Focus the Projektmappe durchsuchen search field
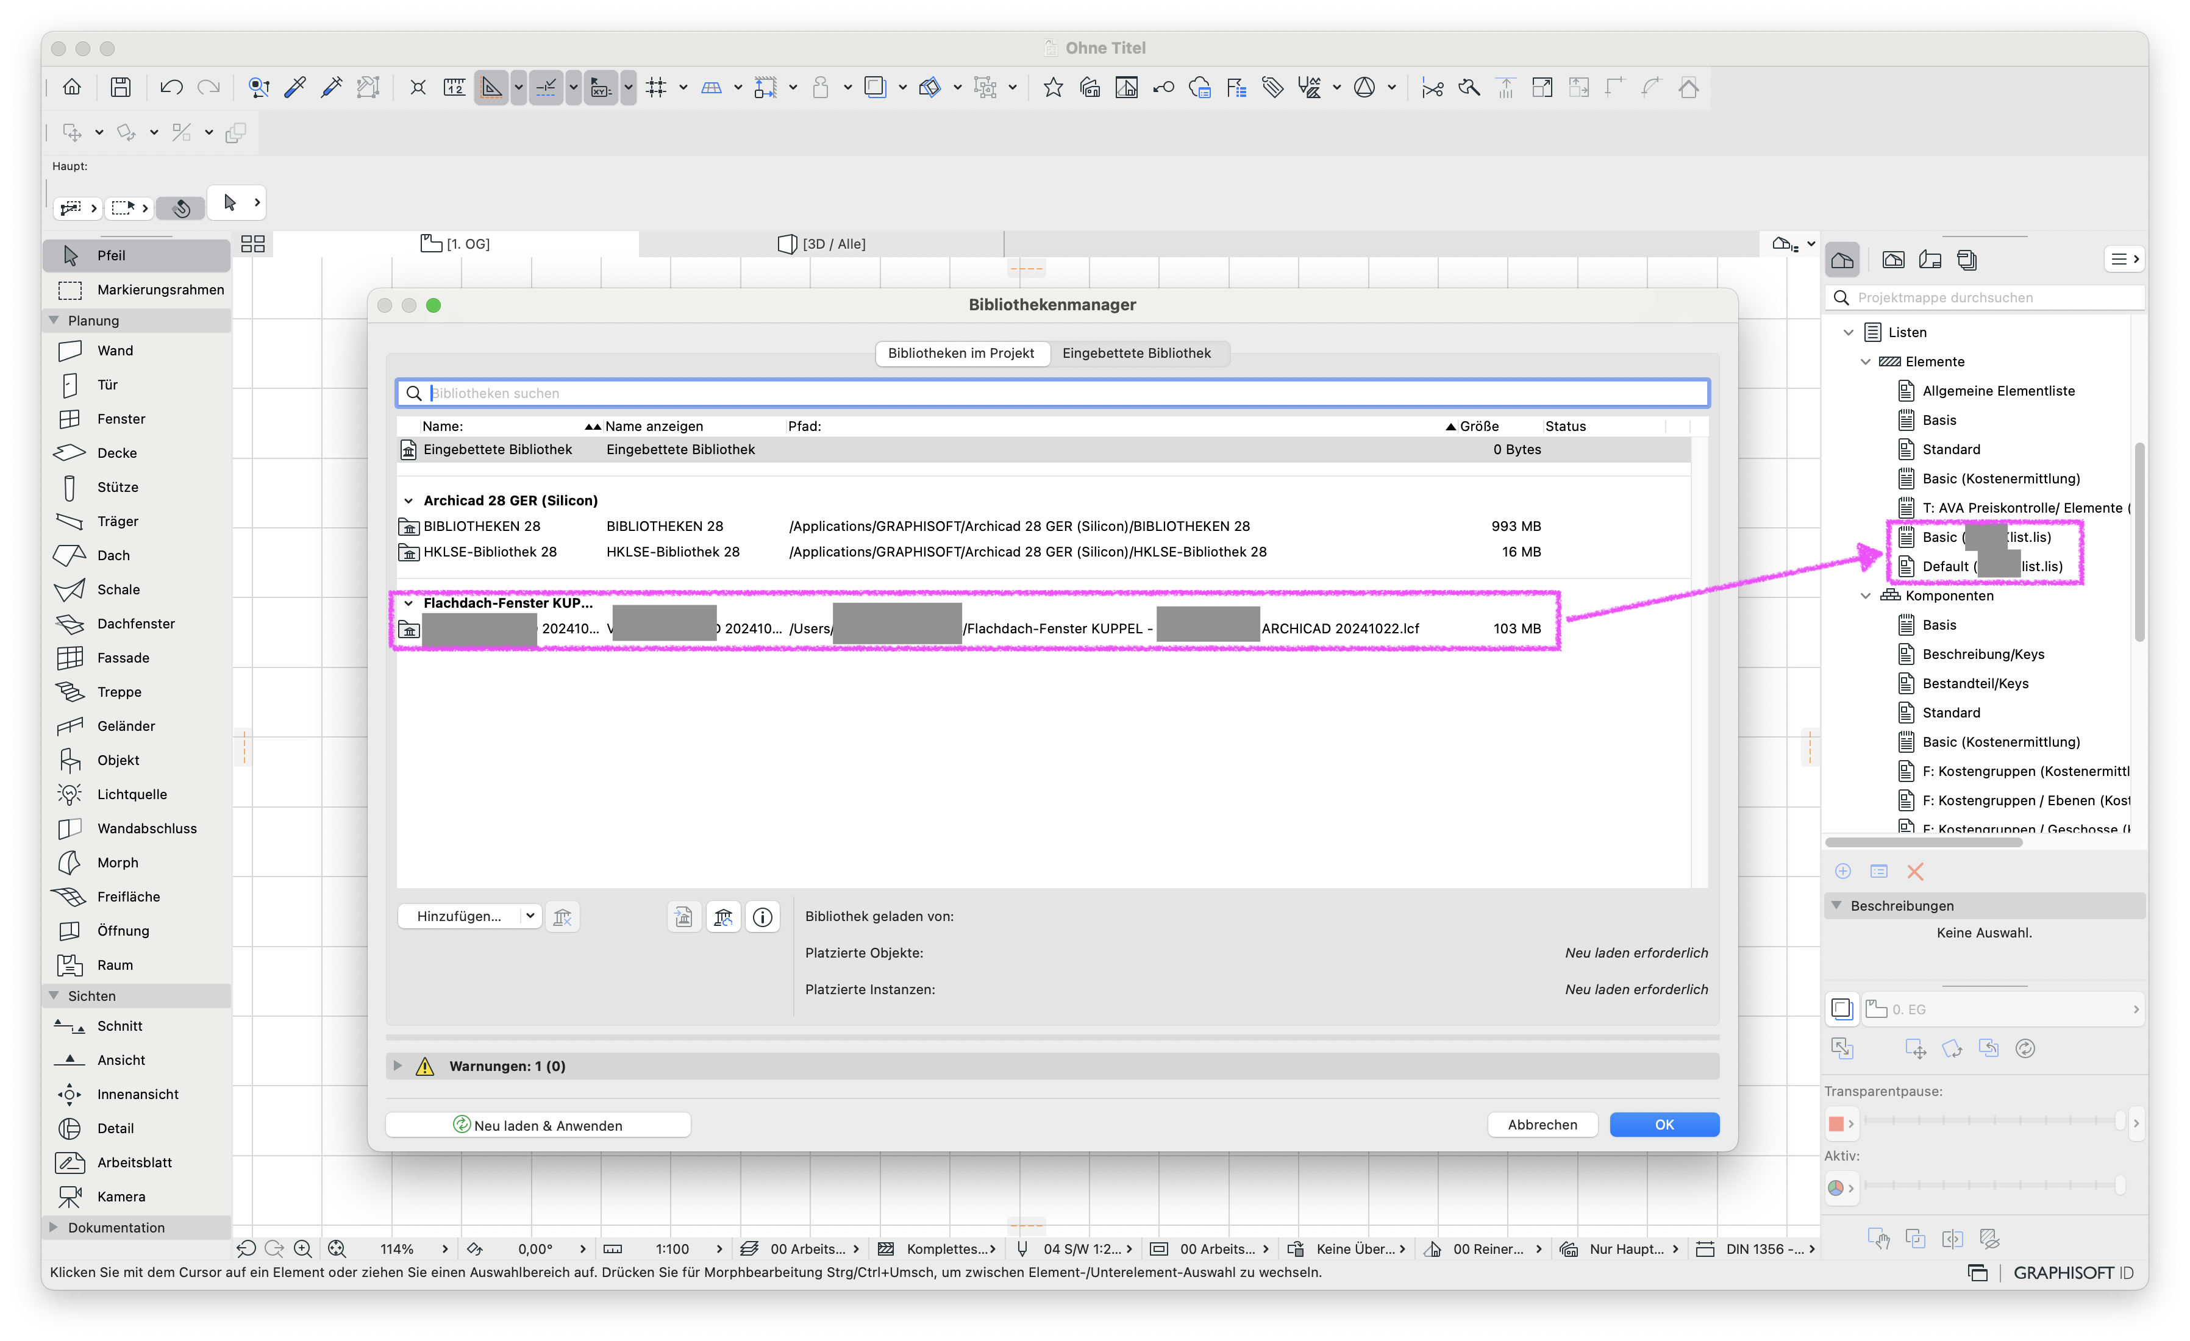Image resolution: width=2190 pixels, height=1341 pixels. pyautogui.click(x=1984, y=297)
